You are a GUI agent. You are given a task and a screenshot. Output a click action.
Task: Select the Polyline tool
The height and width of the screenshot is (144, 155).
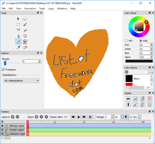[18, 30]
